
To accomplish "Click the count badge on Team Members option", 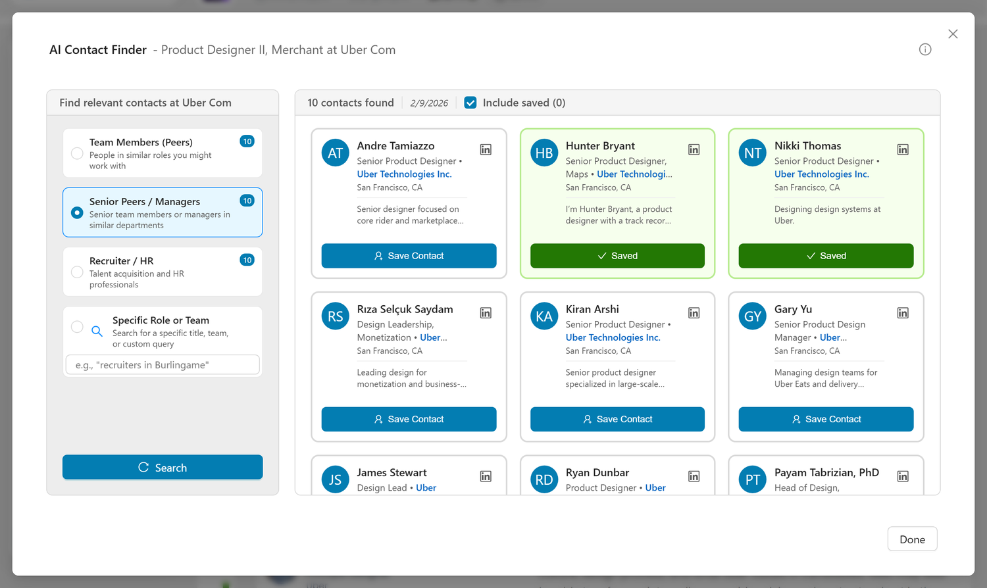I will click(247, 141).
